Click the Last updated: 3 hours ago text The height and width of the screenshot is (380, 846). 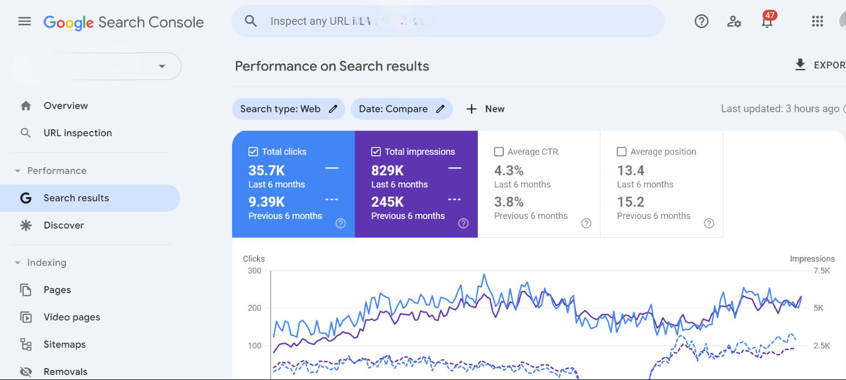click(780, 109)
